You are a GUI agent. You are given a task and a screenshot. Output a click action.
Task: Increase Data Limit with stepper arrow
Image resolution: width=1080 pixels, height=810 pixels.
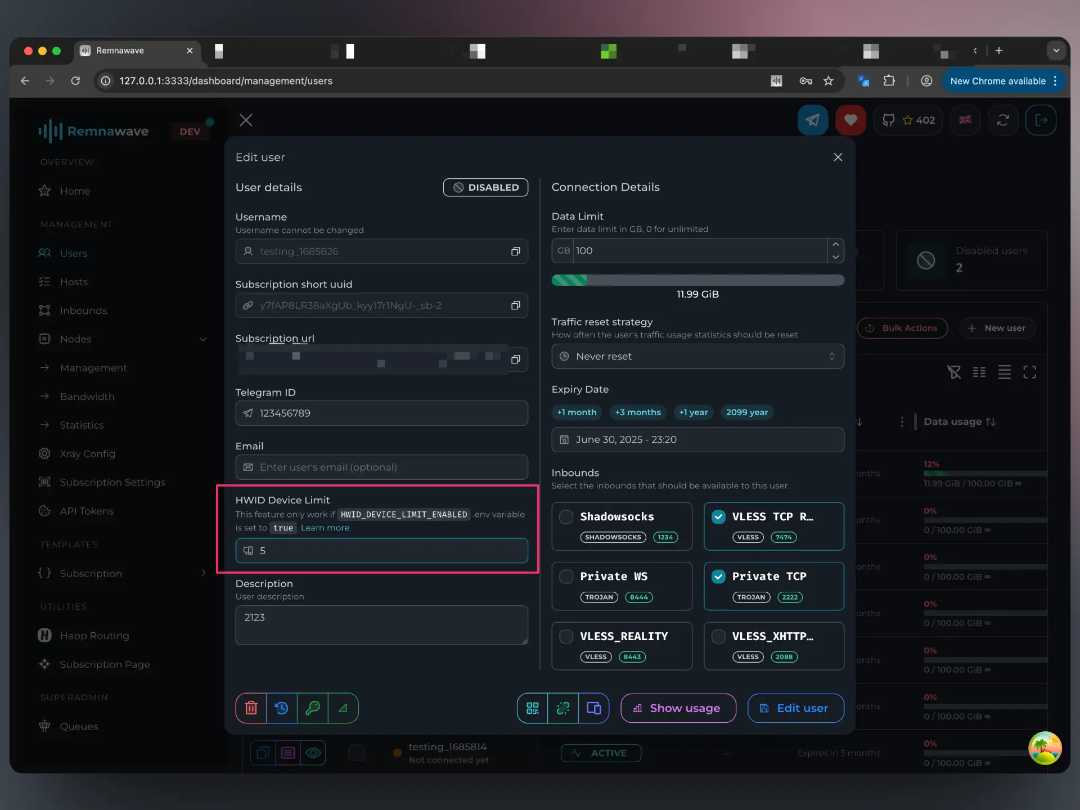pyautogui.click(x=836, y=244)
